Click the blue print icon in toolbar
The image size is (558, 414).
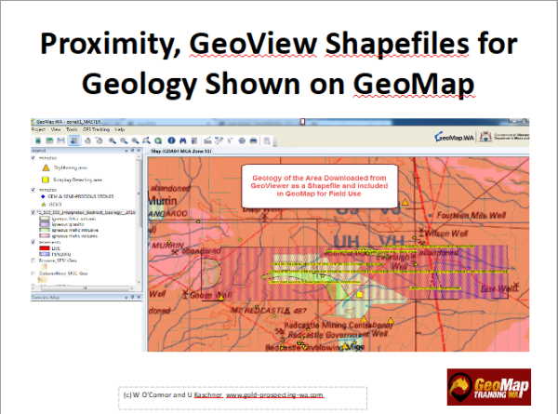point(253,140)
